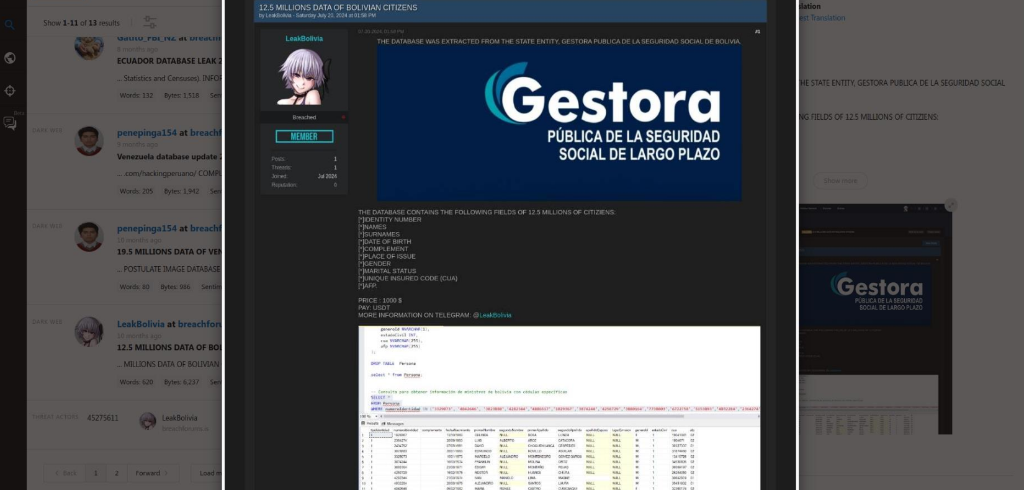
Task: Go to the Forward pagination button
Action: pos(153,473)
